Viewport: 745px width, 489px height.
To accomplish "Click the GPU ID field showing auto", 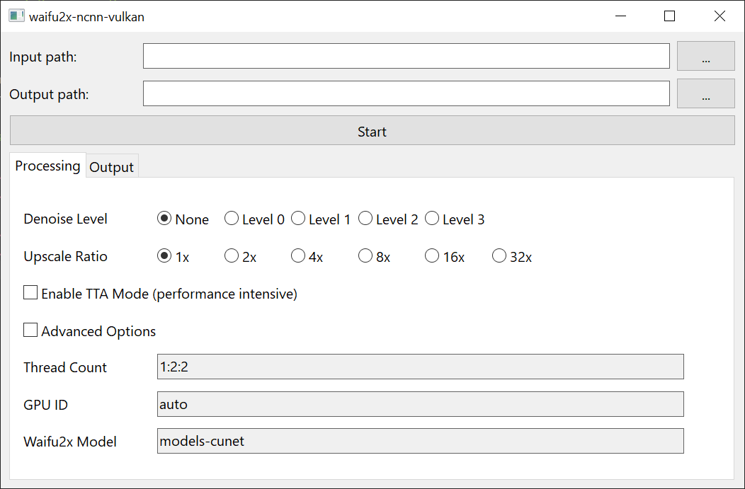I will point(421,404).
